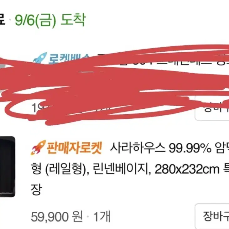Viewport: 229px width, 229px height.
Task: Click the partially hidden price starting with 19
Action: [39, 108]
